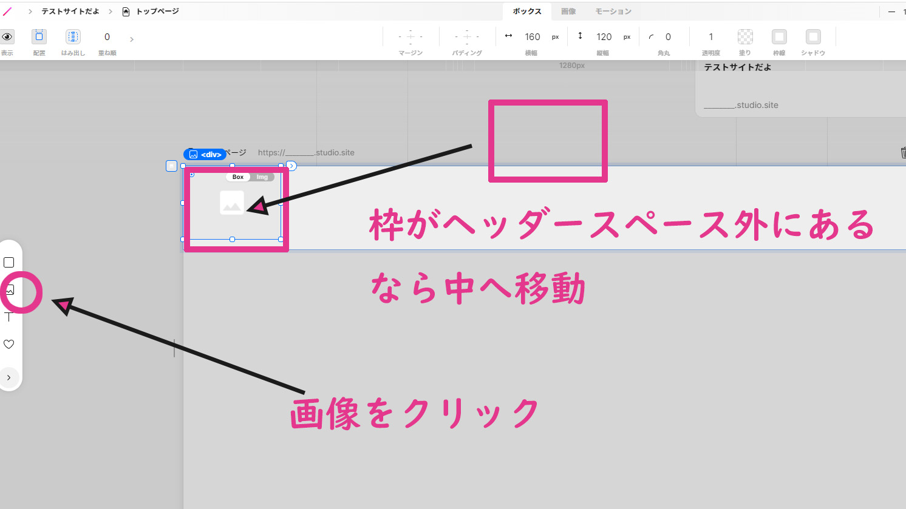Open the 配置 position setting
This screenshot has width=906, height=509.
(x=39, y=37)
